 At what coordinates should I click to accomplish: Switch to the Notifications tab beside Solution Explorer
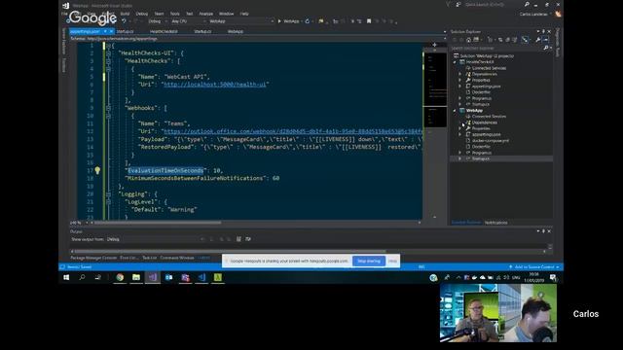(495, 223)
